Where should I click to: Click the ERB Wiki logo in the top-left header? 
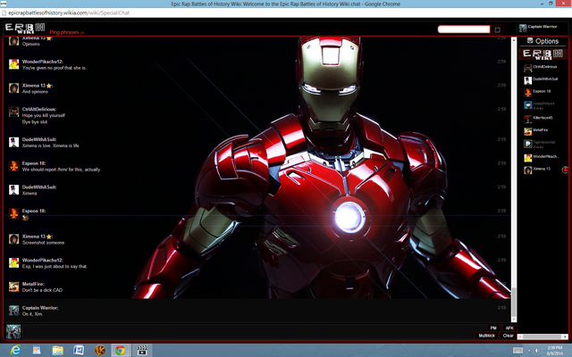tap(25, 28)
